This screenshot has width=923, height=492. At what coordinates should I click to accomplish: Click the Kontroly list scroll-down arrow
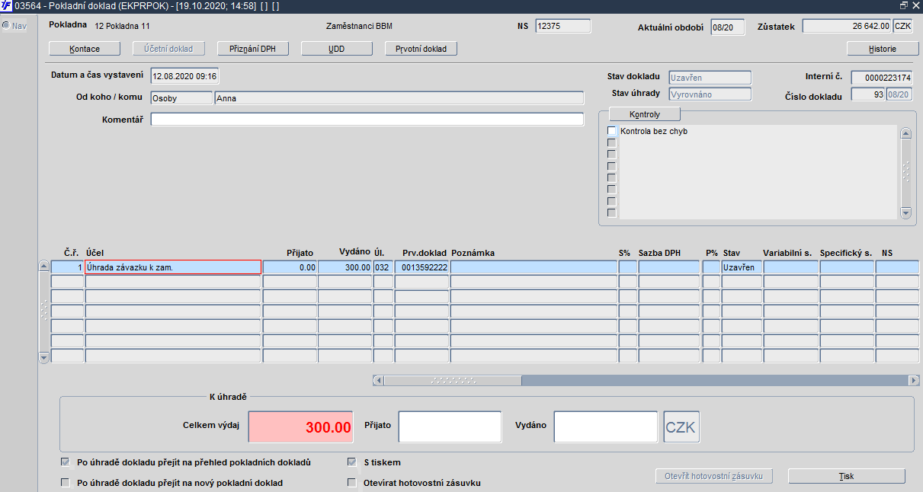905,213
